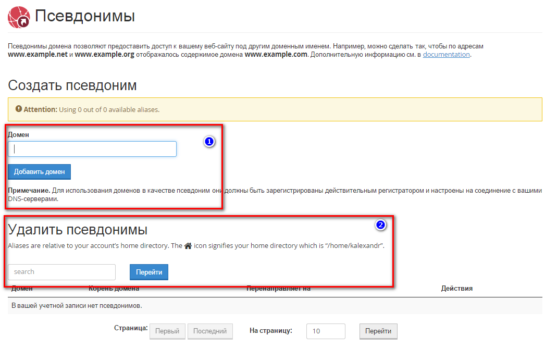Open the documentation link
The image size is (545, 361).
[x=446, y=54]
